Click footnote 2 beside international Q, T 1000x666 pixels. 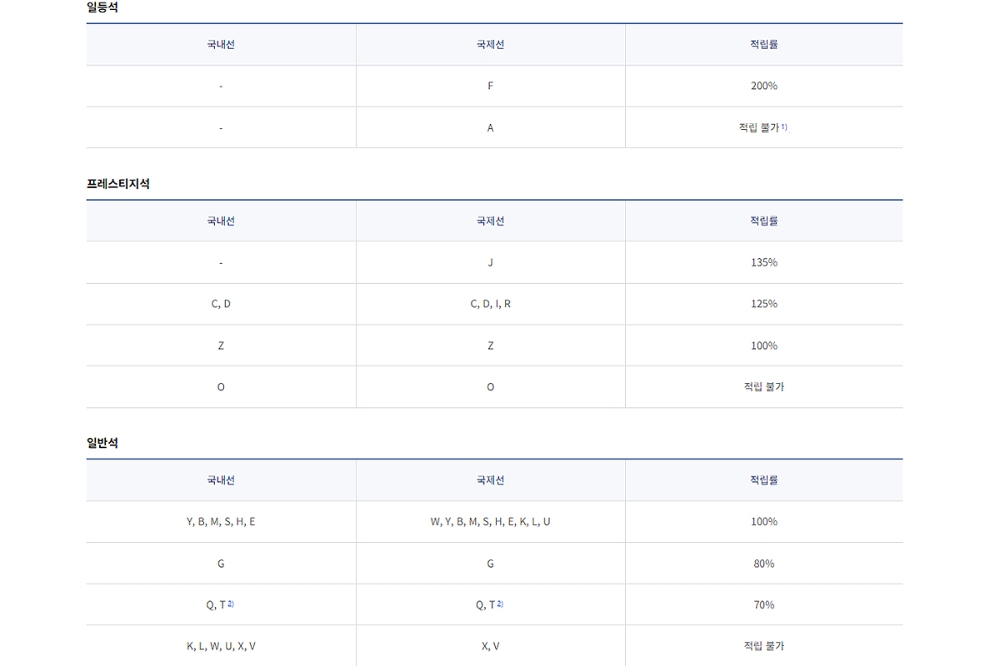click(x=500, y=604)
